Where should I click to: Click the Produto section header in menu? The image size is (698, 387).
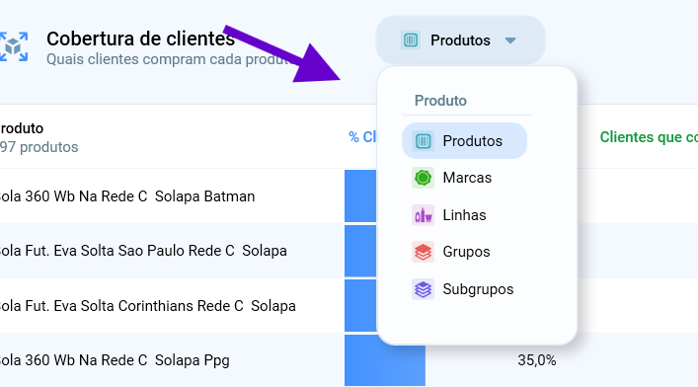point(440,101)
